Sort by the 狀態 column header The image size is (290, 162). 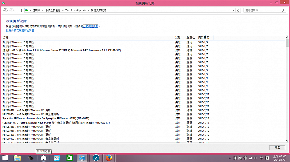tap(178, 38)
